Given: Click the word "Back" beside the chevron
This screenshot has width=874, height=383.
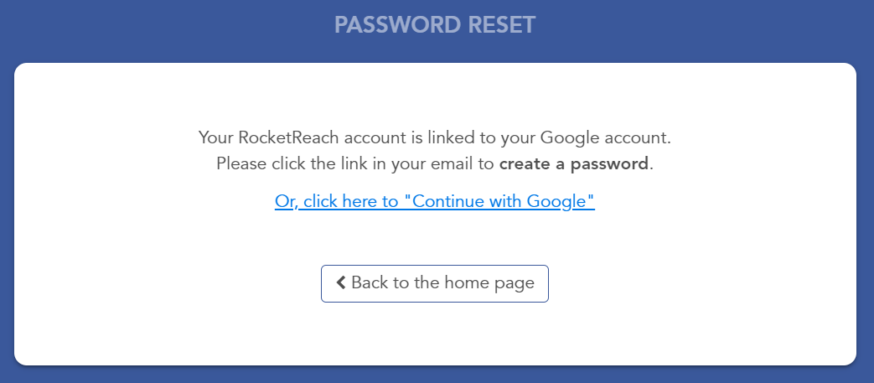Looking at the screenshot, I should point(370,283).
